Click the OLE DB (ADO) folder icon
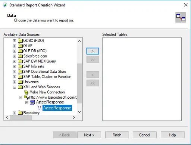This screenshot has width=191, height=145. 20,51
